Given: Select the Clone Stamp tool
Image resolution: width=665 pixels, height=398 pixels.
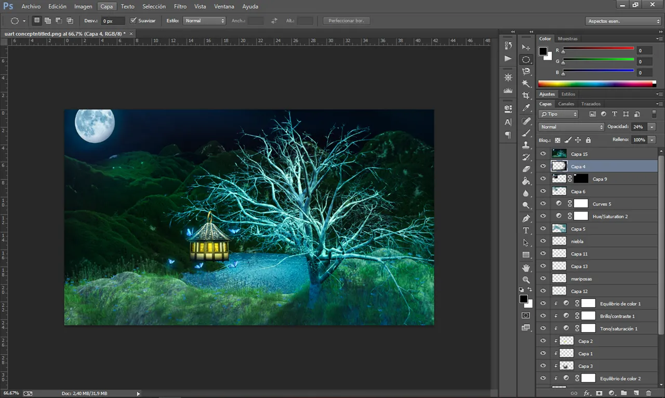Looking at the screenshot, I should (526, 145).
